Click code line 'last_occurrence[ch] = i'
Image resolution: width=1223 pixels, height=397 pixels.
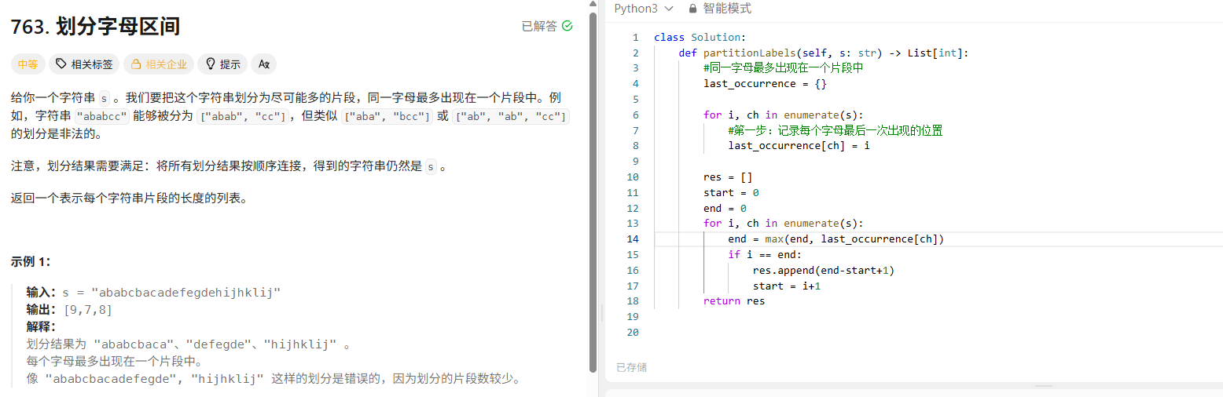click(x=799, y=145)
